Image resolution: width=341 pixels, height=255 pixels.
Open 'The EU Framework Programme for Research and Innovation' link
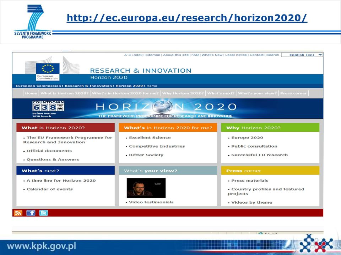point(68,140)
